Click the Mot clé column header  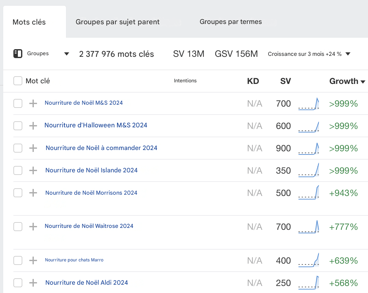click(x=38, y=81)
